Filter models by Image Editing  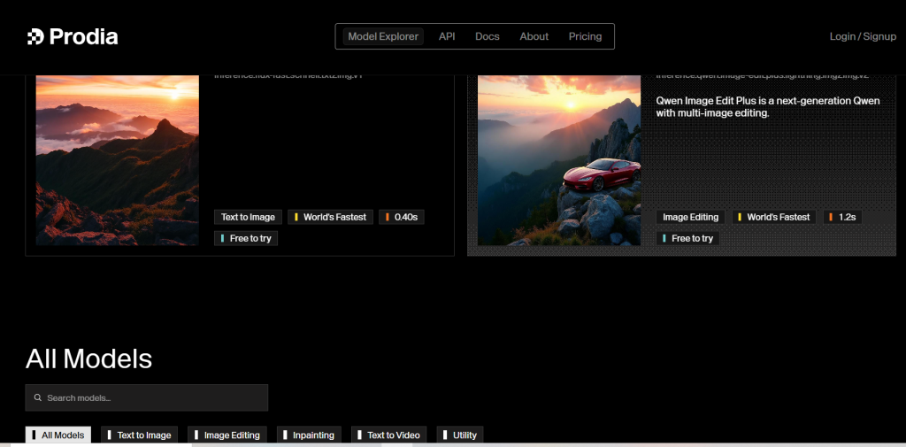[226, 435]
